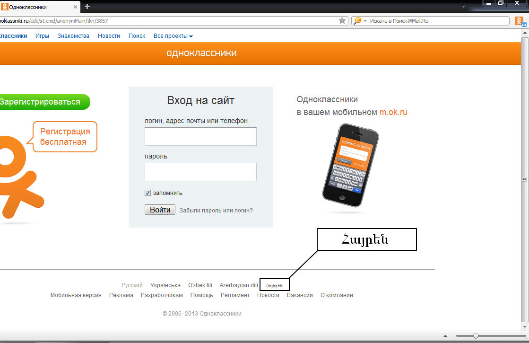This screenshot has width=529, height=343.
Task: Open the tab list dropdown arrow
Action: click(464, 7)
